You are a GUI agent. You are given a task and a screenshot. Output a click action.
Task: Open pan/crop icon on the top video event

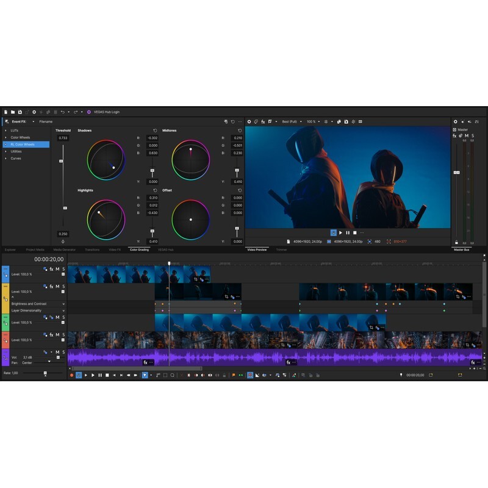pyautogui.click(x=195, y=278)
